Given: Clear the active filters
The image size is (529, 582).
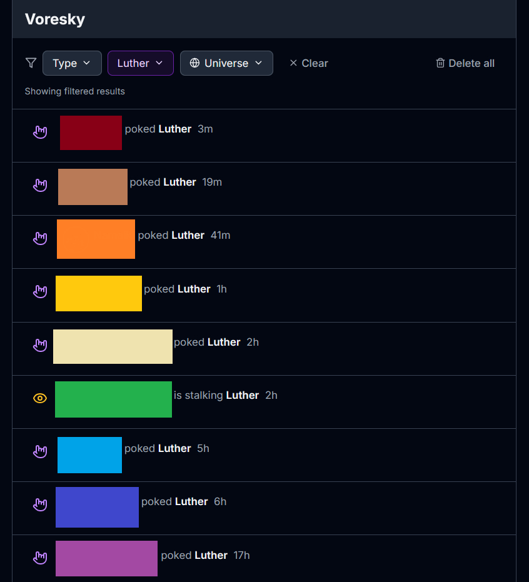Looking at the screenshot, I should coord(308,63).
